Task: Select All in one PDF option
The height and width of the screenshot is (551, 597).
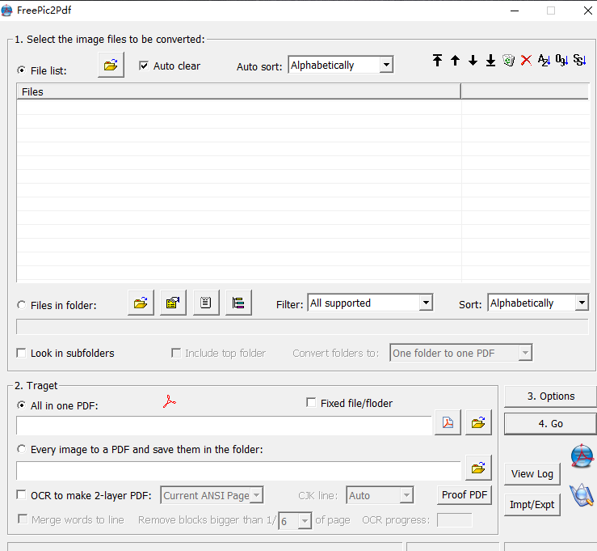Action: 22,405
